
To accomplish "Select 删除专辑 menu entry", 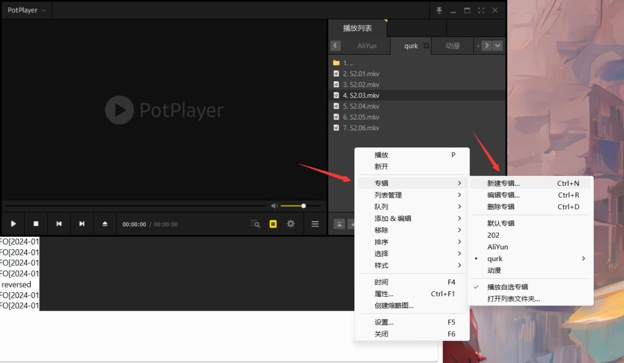I will tap(501, 207).
